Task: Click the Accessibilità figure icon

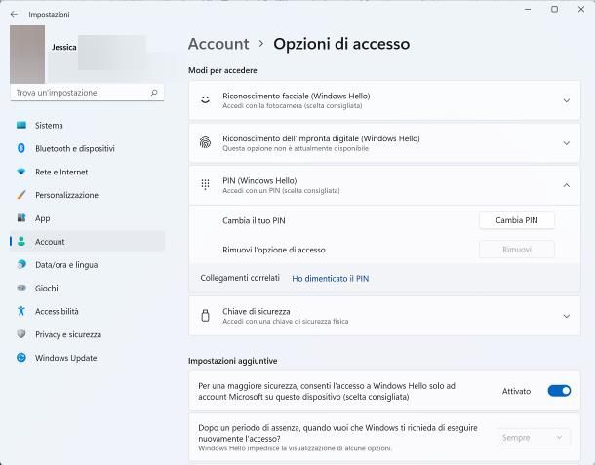Action: [x=21, y=311]
